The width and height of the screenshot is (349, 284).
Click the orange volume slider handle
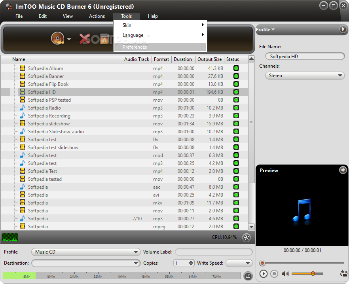click(313, 273)
